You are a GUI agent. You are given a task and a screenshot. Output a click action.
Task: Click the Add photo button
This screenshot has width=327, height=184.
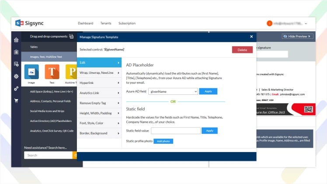163,141
